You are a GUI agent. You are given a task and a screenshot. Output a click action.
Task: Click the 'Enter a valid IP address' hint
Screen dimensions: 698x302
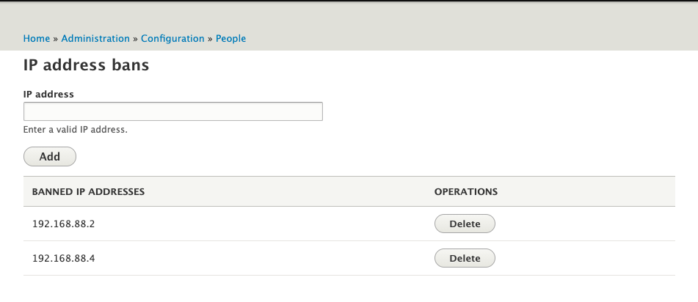(76, 130)
